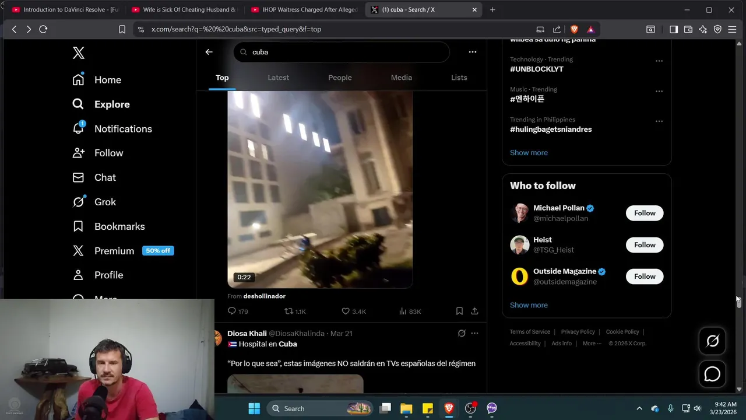Open Diosa Khali profile name
This screenshot has width=746, height=420.
click(247, 333)
